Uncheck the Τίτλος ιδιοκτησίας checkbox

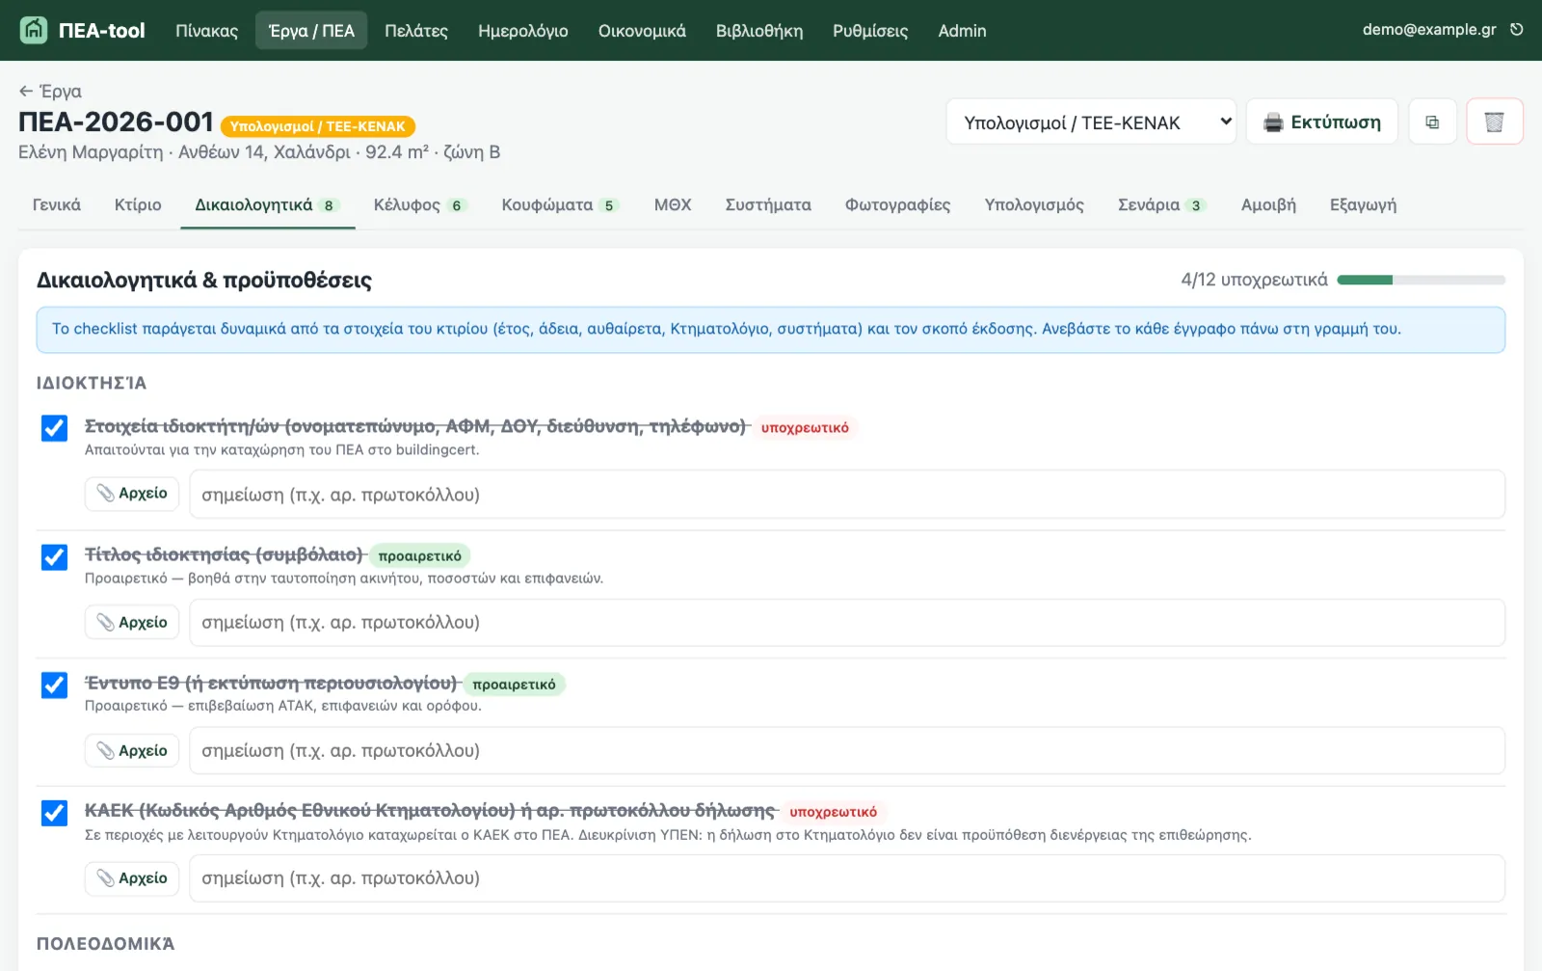pyautogui.click(x=54, y=556)
